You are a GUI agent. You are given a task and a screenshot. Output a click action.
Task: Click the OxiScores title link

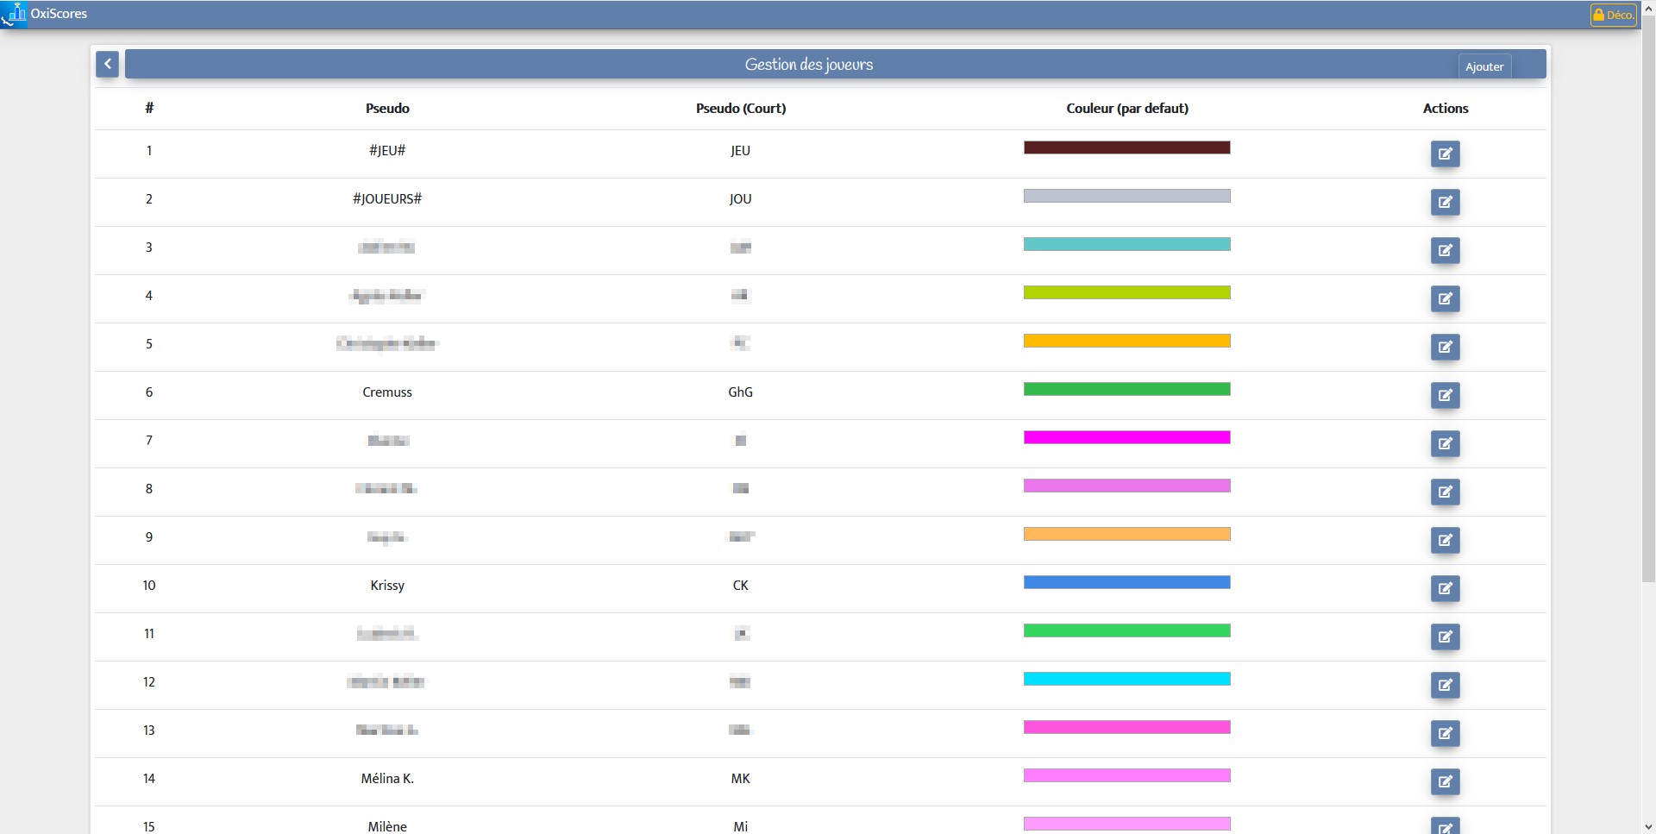(x=59, y=14)
